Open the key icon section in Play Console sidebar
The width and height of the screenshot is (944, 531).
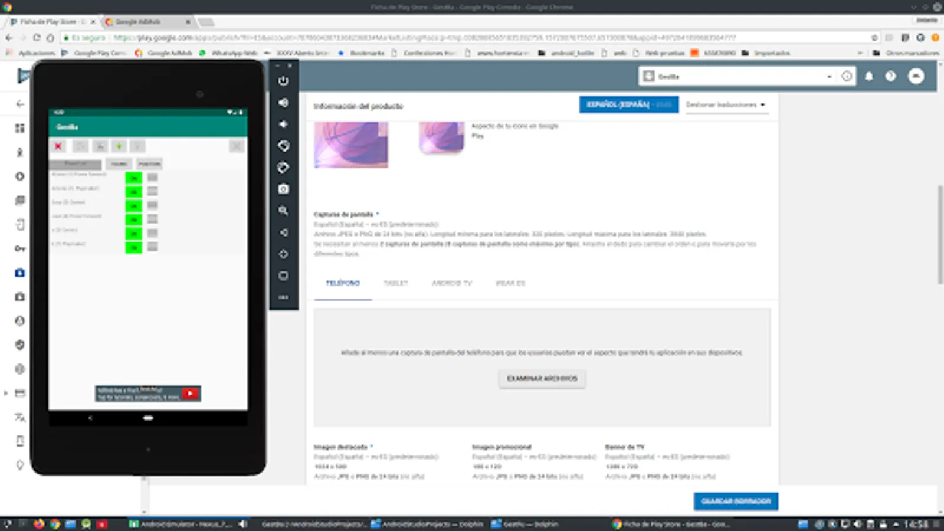20,248
